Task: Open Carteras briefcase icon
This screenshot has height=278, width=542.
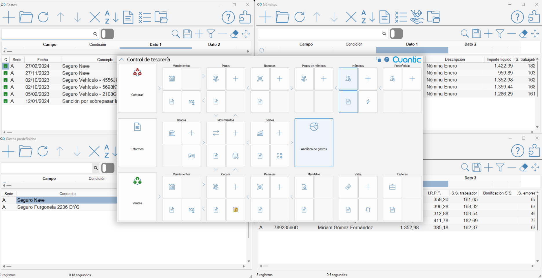Action: point(393,187)
